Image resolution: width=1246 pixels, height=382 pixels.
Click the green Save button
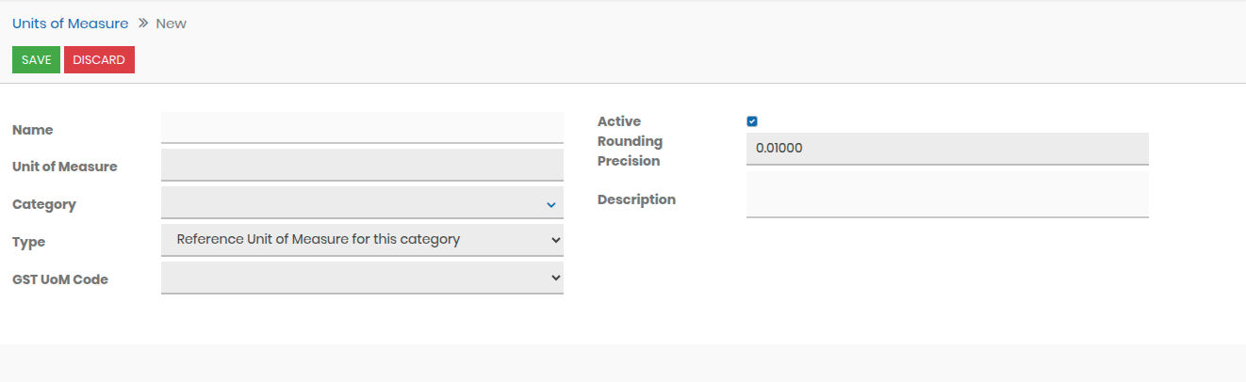tap(36, 60)
